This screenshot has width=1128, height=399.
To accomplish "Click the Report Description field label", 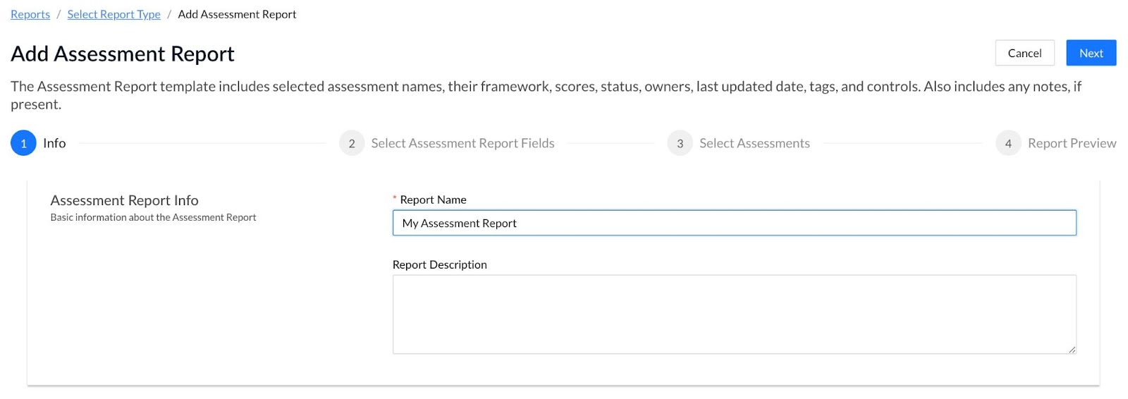I will [x=439, y=264].
